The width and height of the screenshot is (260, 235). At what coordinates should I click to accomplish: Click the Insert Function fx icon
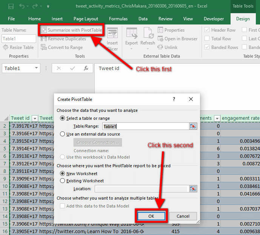[86, 68]
